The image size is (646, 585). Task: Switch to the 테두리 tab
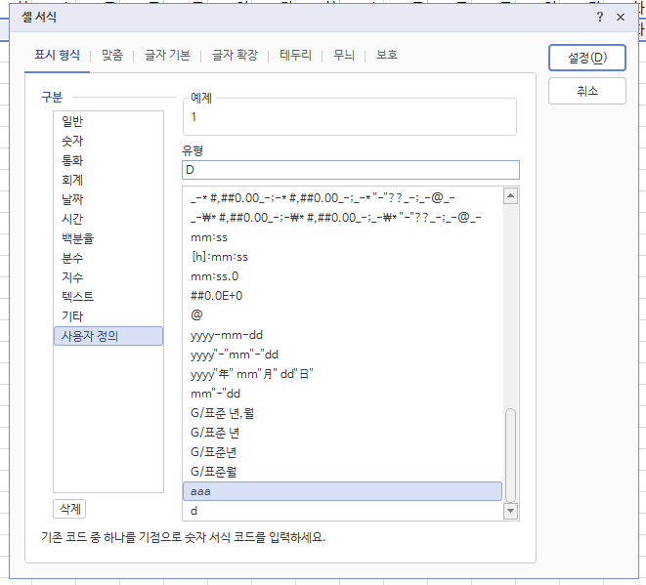295,55
